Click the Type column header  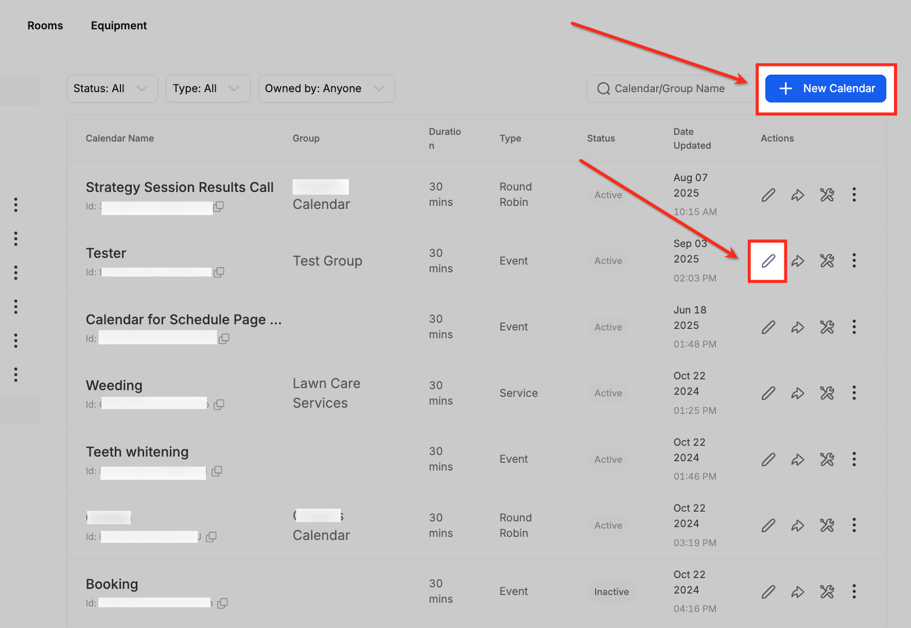coord(511,138)
